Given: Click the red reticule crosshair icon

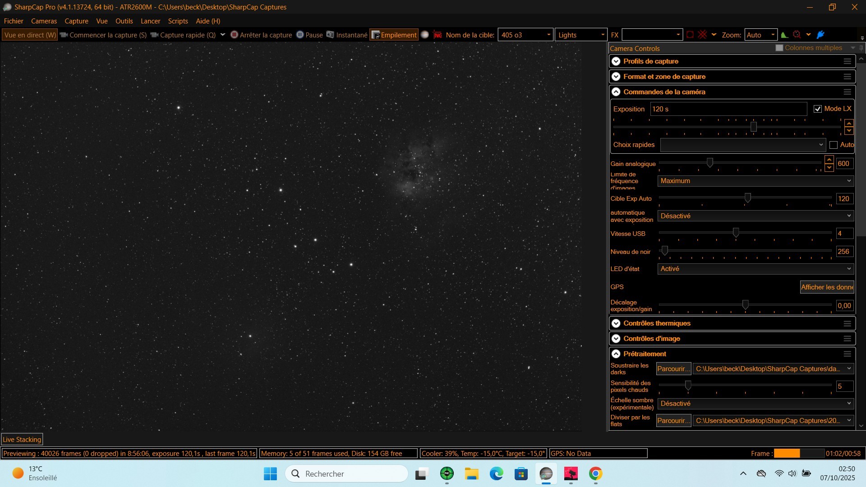Looking at the screenshot, I should coord(797,35).
